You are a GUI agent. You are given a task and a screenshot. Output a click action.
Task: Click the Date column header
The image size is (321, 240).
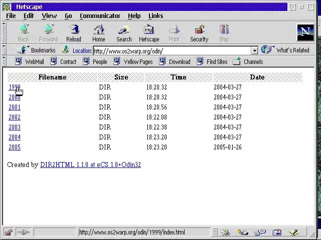coord(257,77)
